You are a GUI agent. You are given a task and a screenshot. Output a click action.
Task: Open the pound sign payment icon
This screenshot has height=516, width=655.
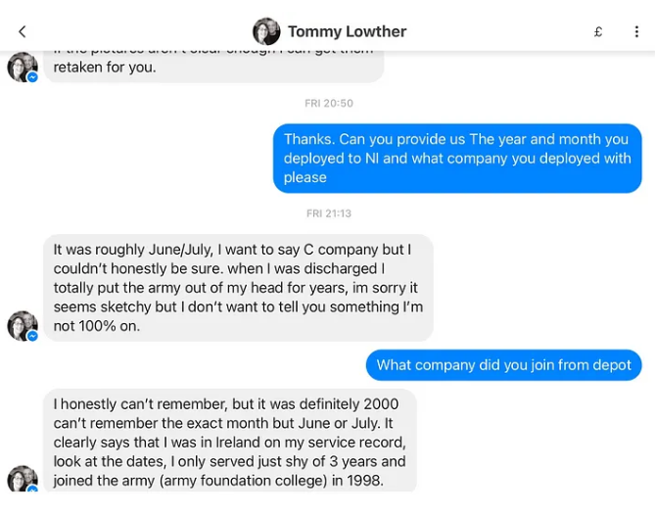pos(598,31)
